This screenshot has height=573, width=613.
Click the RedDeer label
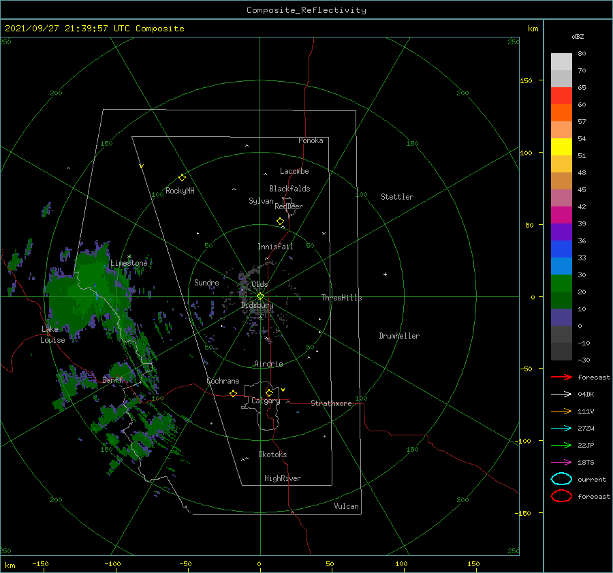(x=289, y=206)
